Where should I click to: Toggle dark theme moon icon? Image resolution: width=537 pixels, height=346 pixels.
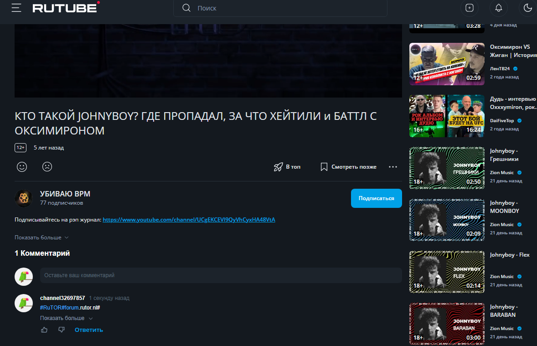[528, 8]
